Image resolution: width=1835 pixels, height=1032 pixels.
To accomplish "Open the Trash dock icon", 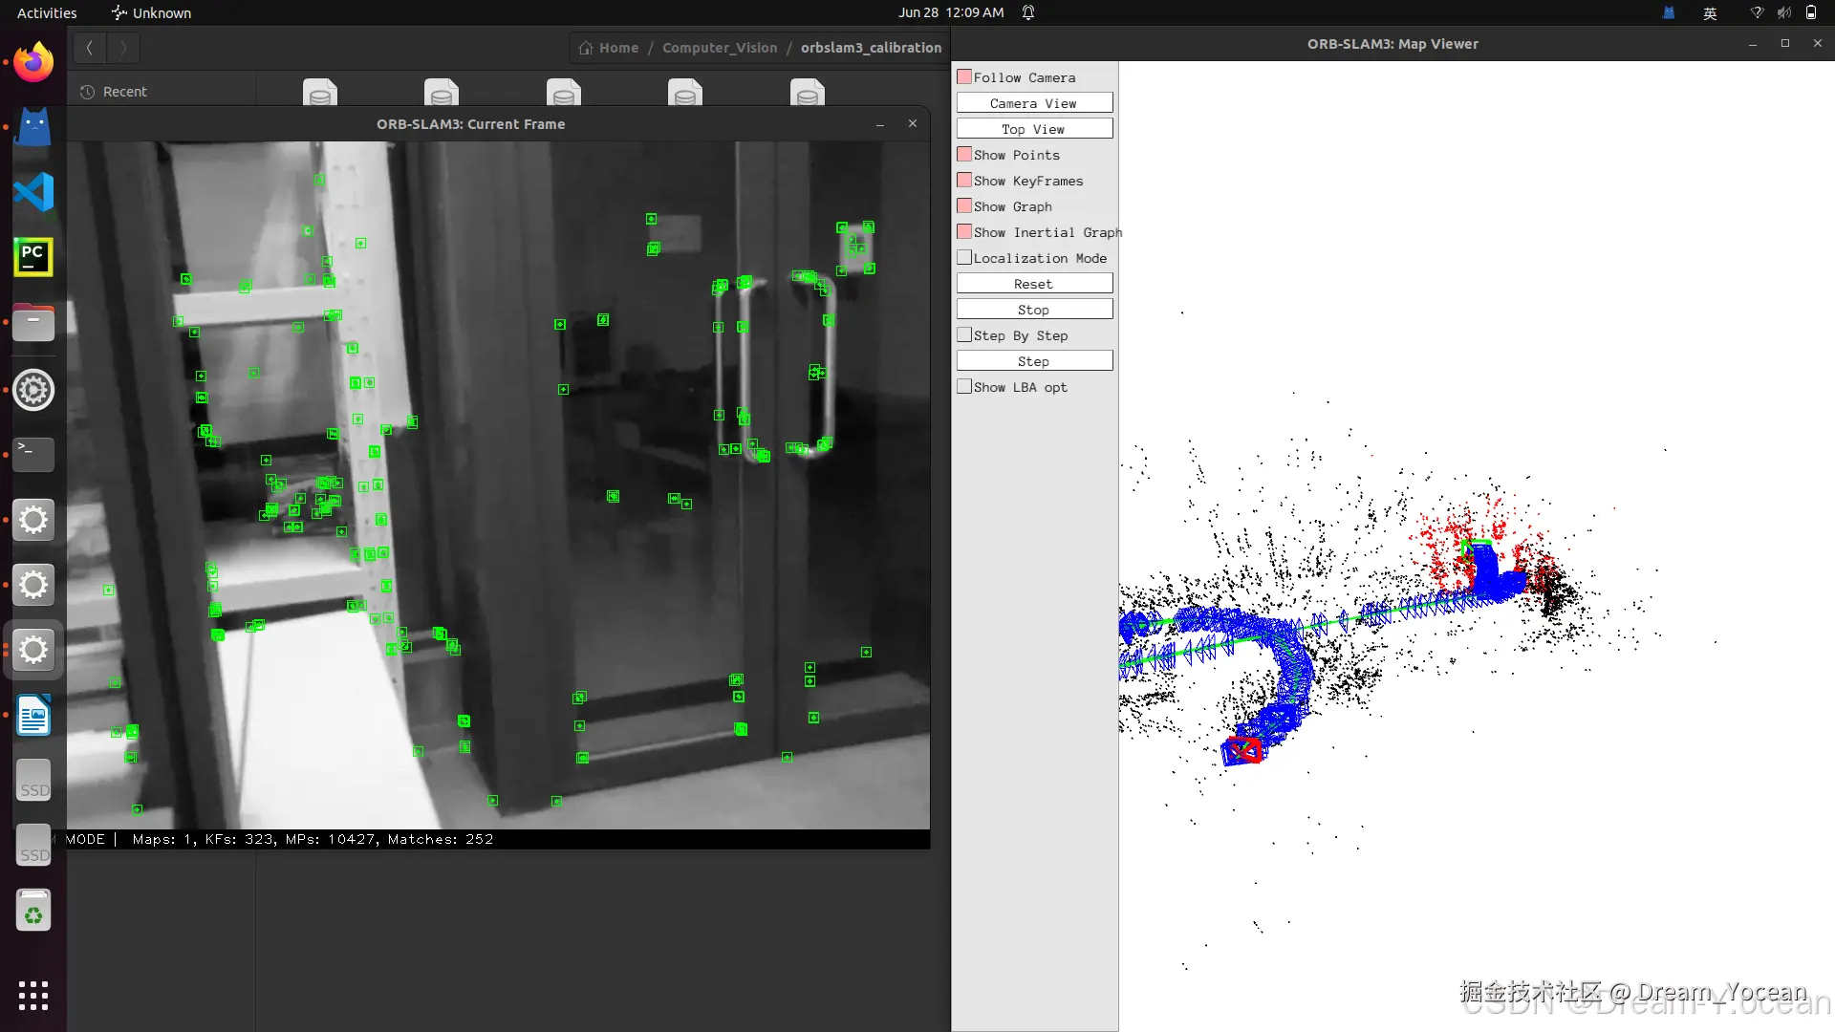I will (x=33, y=911).
